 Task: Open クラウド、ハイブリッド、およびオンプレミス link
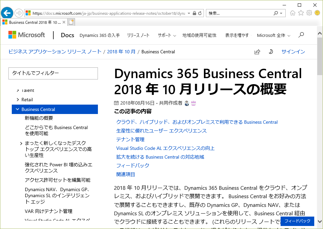[197, 122]
